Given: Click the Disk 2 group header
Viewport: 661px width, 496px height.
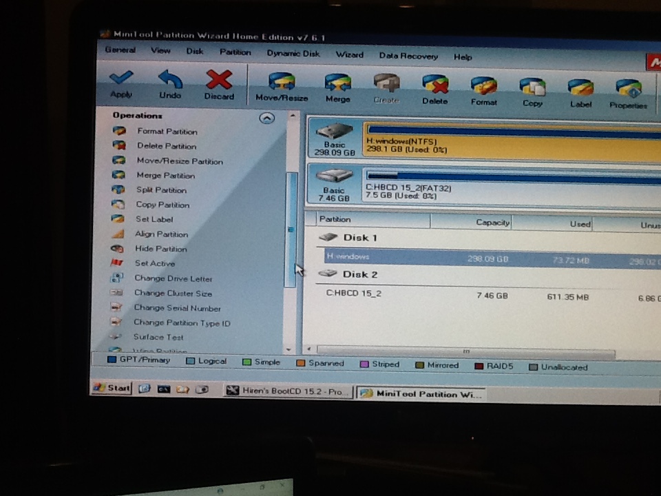Looking at the screenshot, I should [x=359, y=274].
